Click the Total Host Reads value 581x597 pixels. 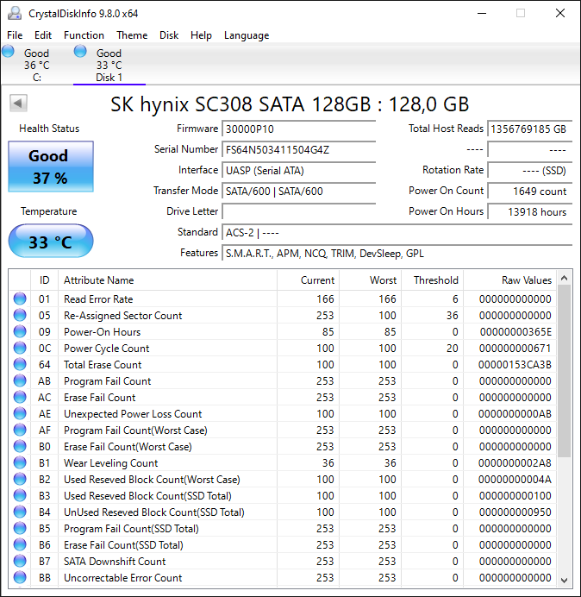pos(529,129)
